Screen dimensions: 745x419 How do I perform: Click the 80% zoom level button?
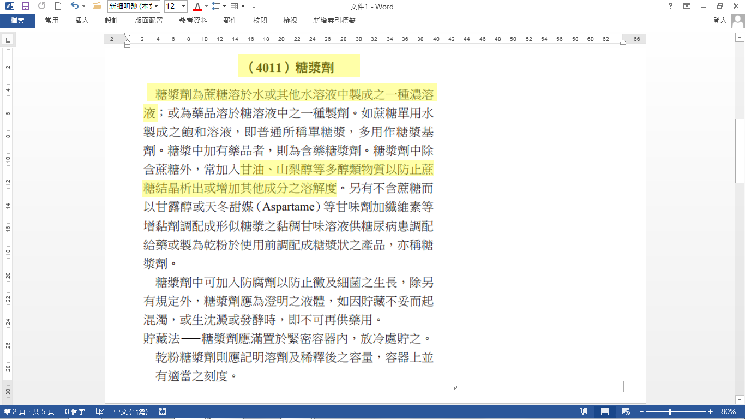[728, 411]
